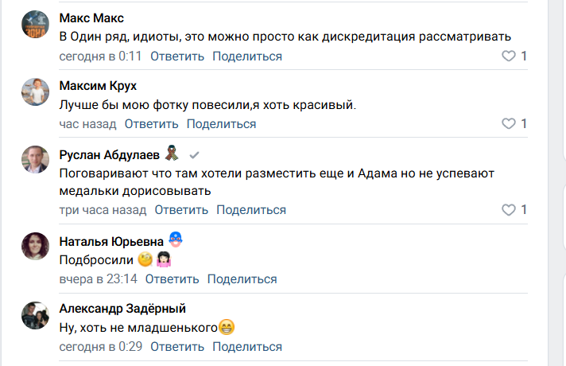The height and width of the screenshot is (366, 566).
Task: Click Руслан Абдулаев's avatar photo
Action: pos(37,162)
